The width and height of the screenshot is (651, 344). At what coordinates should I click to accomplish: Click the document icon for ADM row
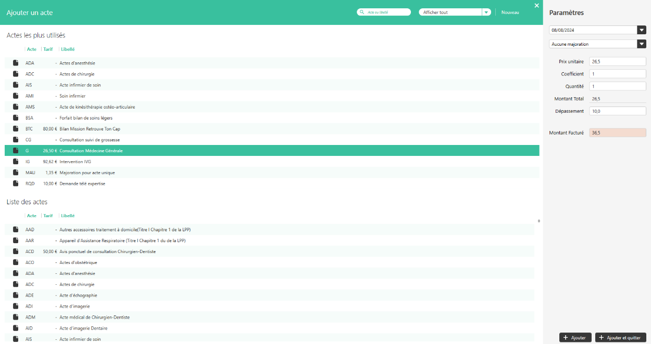(x=16, y=317)
